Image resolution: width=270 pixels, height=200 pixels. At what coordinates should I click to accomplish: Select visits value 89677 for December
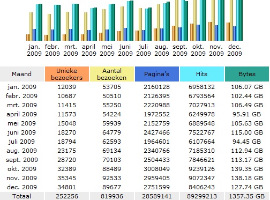(112, 187)
